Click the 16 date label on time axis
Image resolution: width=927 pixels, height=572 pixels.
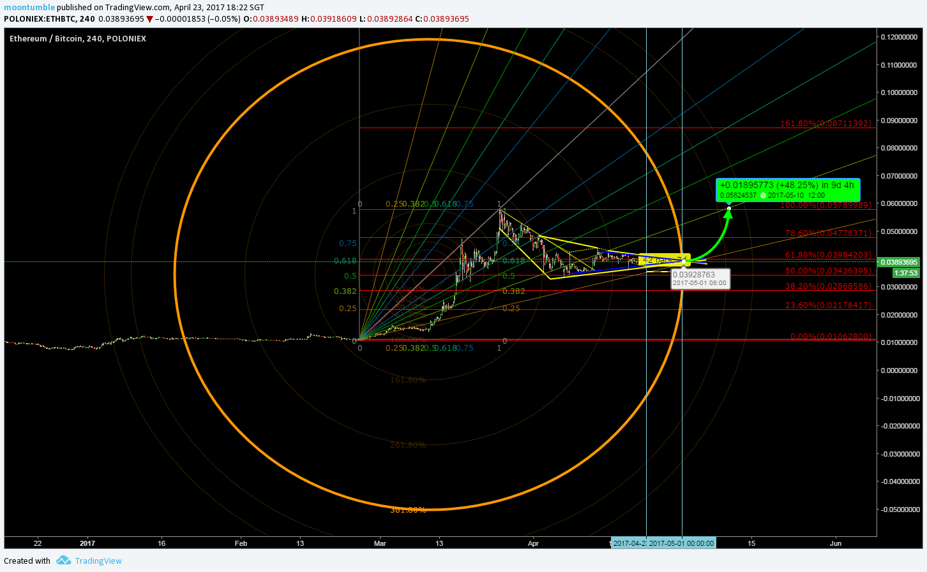click(162, 543)
